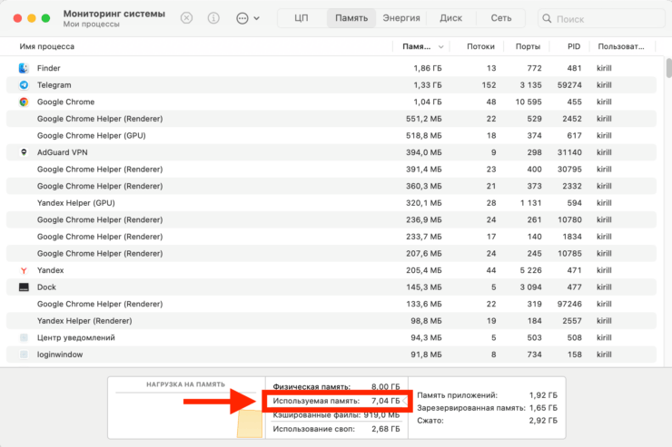The height and width of the screenshot is (447, 672).
Task: Switch to the ЦП tab
Action: click(x=301, y=18)
